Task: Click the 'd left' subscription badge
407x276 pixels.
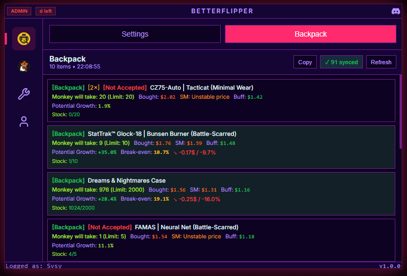Action: [x=46, y=11]
